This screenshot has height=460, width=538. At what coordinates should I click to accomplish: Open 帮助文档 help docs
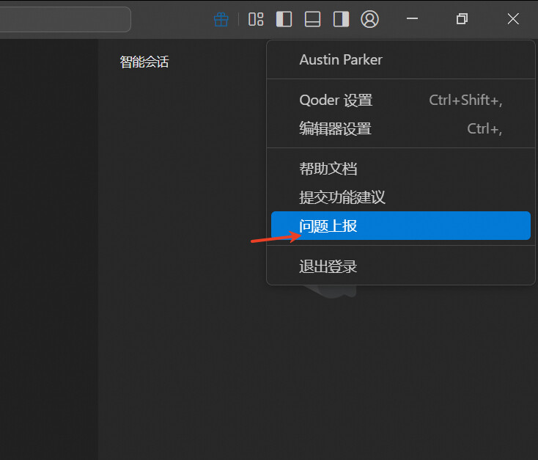pos(401,169)
